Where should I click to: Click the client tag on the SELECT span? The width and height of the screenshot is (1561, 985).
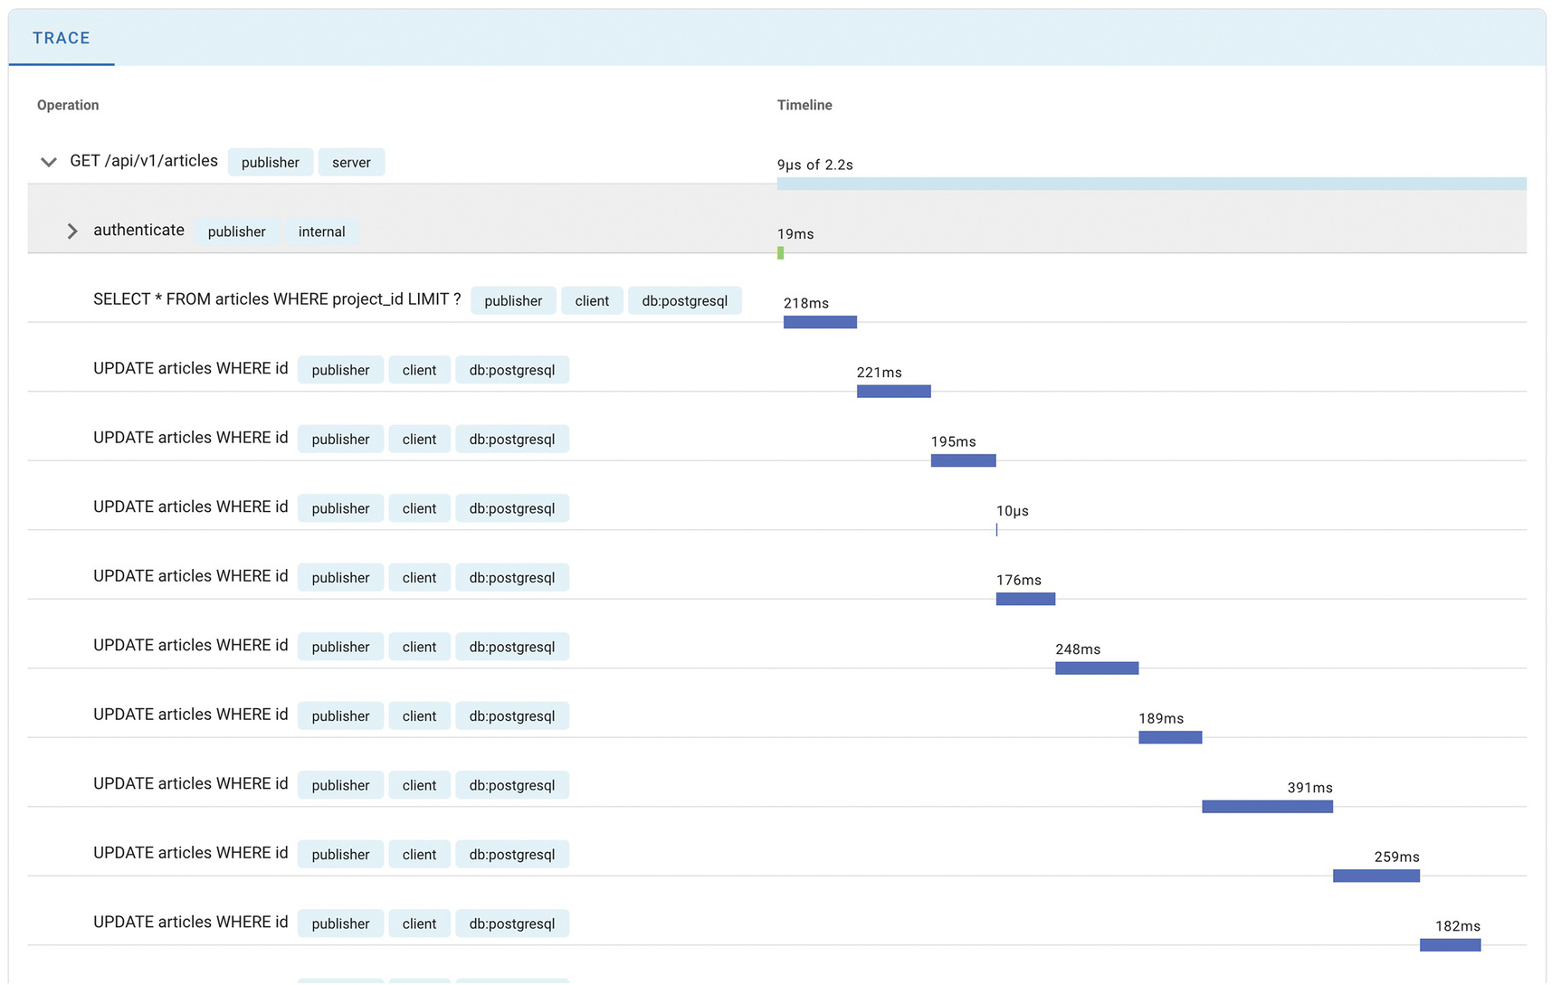[592, 301]
